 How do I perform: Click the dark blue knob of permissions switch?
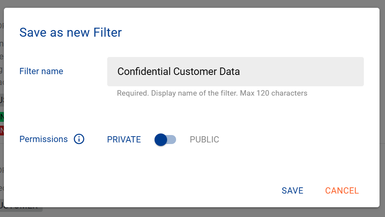(161, 139)
